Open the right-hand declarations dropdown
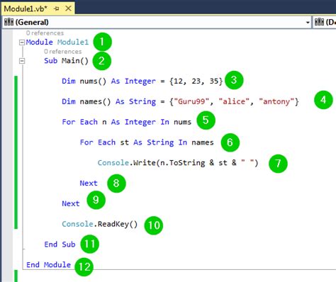 coord(325,22)
